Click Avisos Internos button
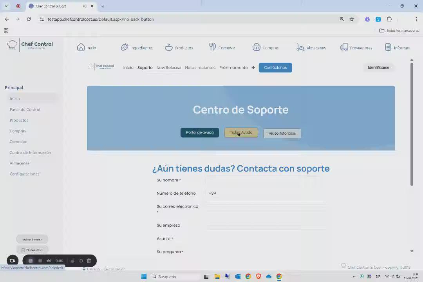The image size is (423, 282). [33, 239]
